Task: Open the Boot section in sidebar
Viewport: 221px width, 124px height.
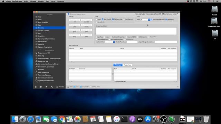Action: [x=40, y=20]
